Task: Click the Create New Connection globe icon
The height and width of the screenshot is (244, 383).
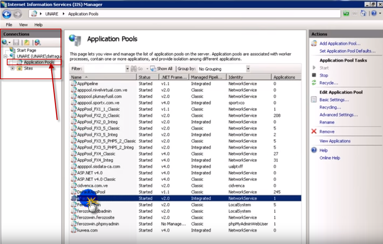Action: (x=5, y=42)
